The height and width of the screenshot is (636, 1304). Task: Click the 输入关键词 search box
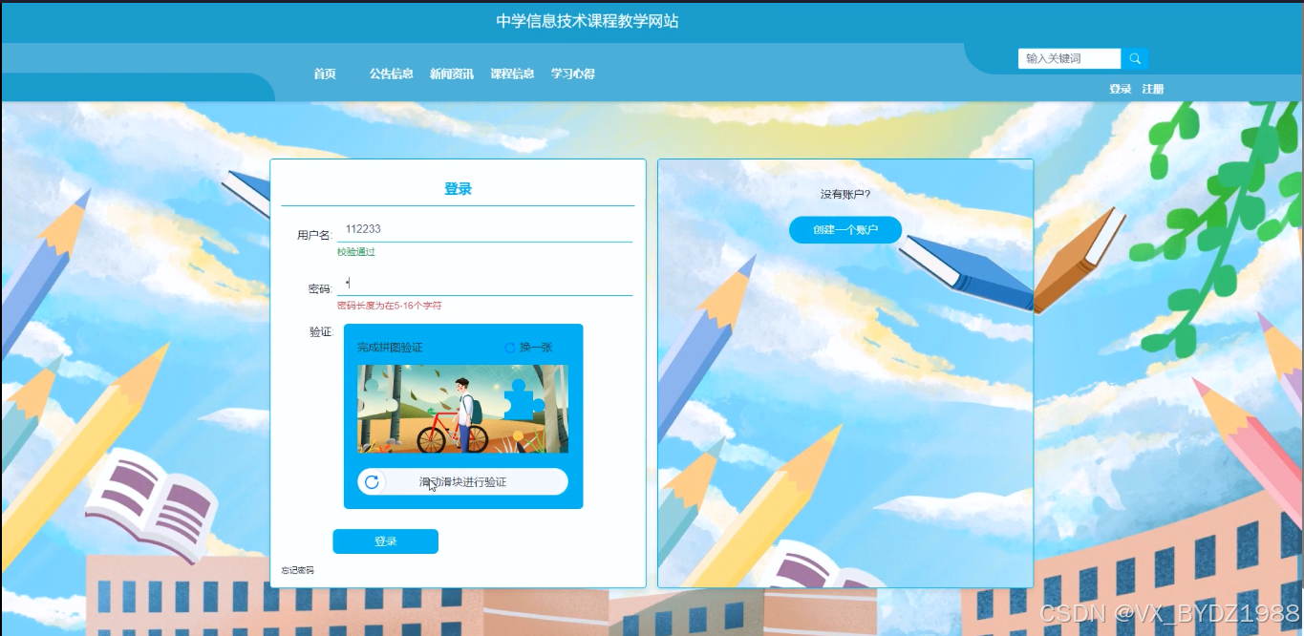[1068, 58]
